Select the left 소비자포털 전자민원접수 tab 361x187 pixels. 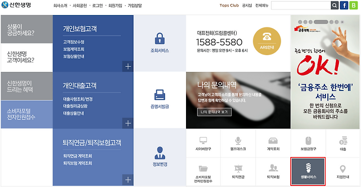(27, 114)
